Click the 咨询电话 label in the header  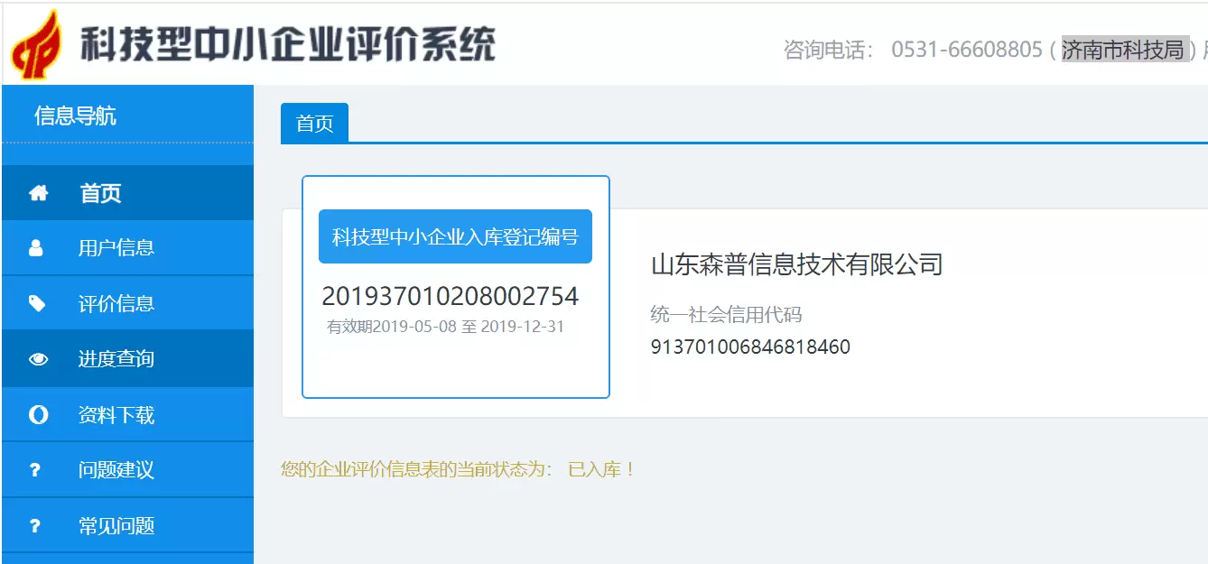coord(827,50)
